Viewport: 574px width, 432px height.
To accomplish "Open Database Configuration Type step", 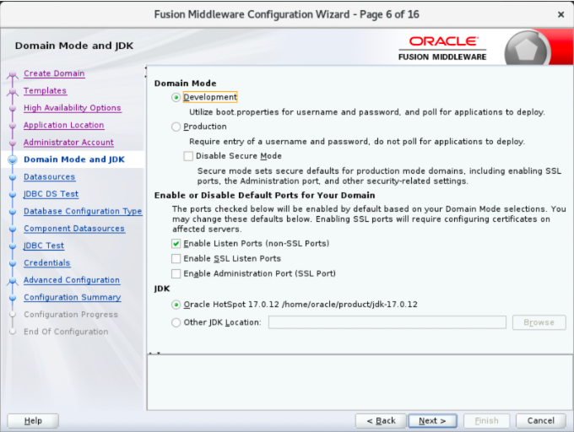I will 83,211.
